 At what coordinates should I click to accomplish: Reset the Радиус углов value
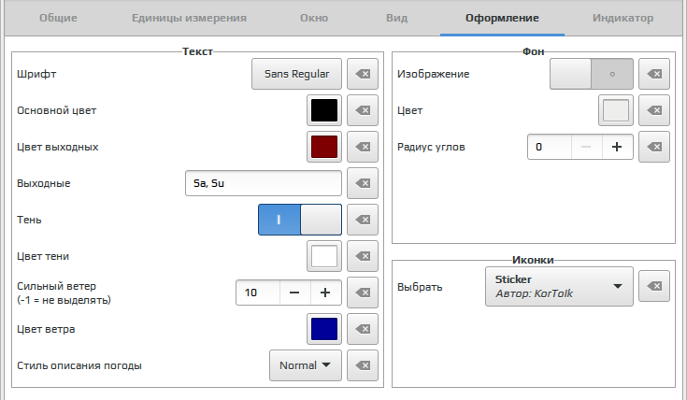click(654, 147)
